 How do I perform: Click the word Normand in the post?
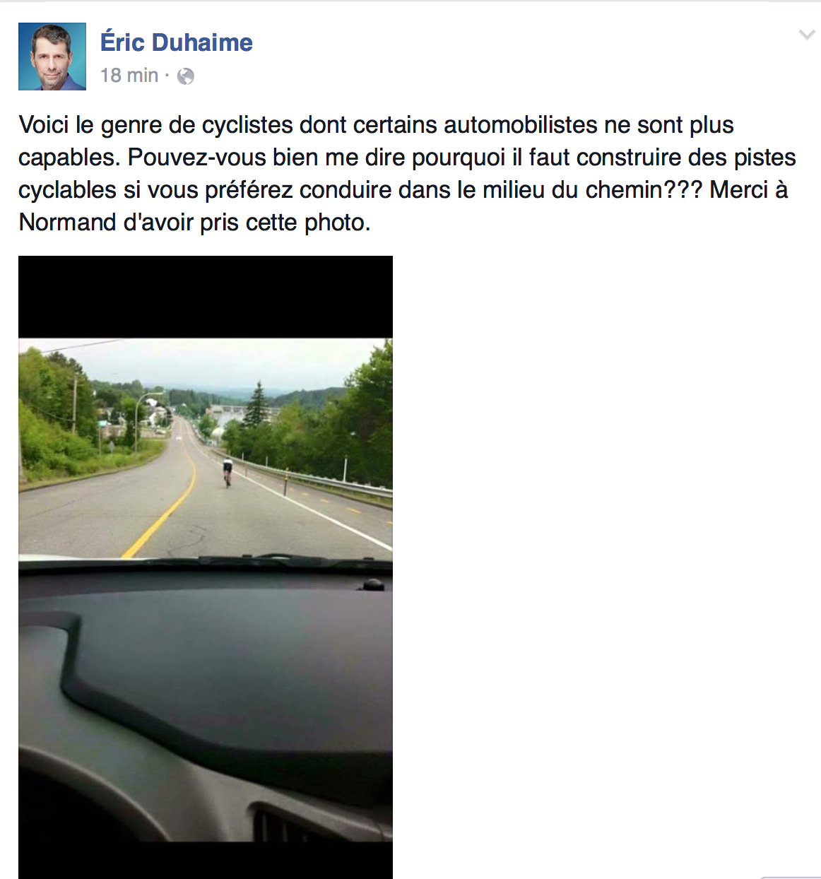pos(69,223)
